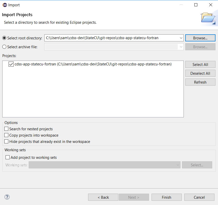Viewport: 218px width, 205px height.
Task: Click Finish to import the project
Action: (x=167, y=197)
